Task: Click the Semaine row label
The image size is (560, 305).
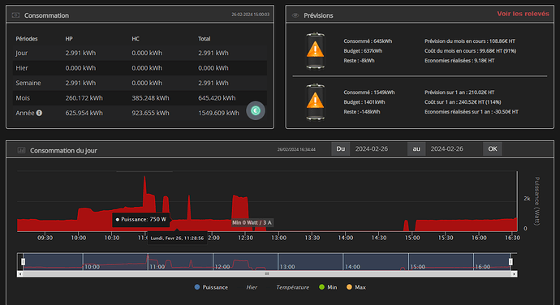Action: click(x=28, y=83)
